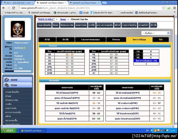Open the E-Policy RVP Co. Ltd. bookmark
The height and width of the screenshot is (139, 178).
(x=14, y=13)
